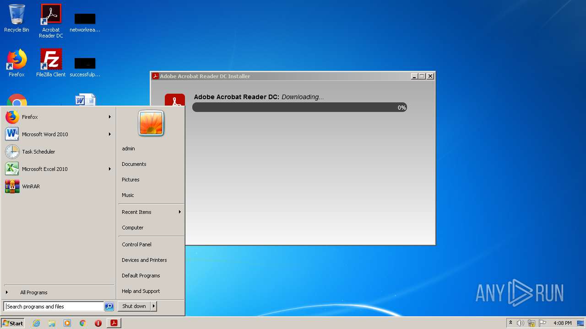Select Acrobat Reader installer taskbar button
This screenshot has height=329, width=586.
click(x=114, y=323)
